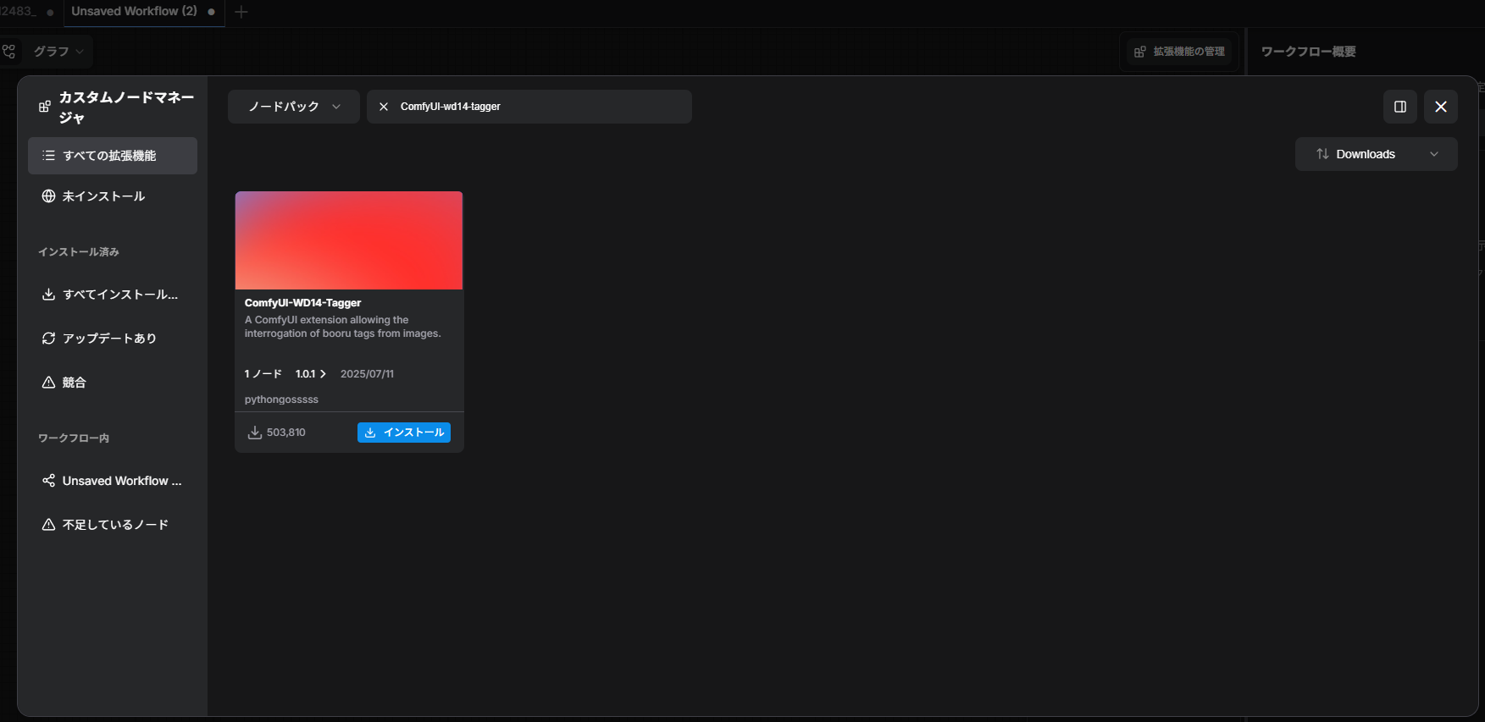
Task: Toggle the side panel layout icon
Action: coord(1400,107)
